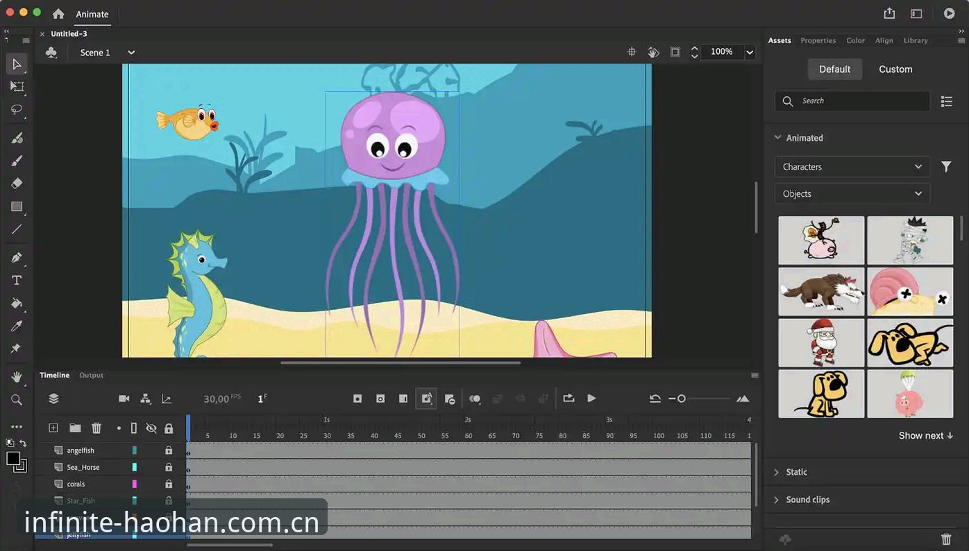The height and width of the screenshot is (551, 969).
Task: Collapse the Animated section
Action: click(777, 138)
